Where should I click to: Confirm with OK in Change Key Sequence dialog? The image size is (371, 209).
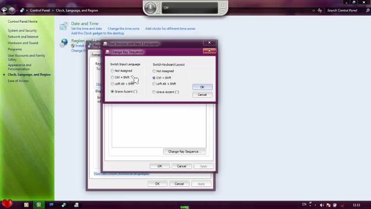[202, 87]
